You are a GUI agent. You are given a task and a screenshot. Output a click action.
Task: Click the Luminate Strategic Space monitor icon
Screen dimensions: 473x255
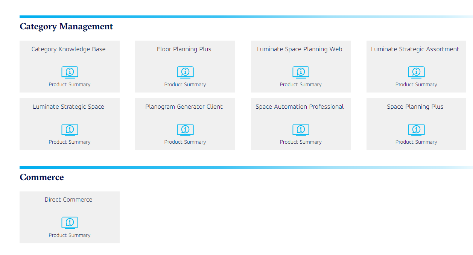69,129
